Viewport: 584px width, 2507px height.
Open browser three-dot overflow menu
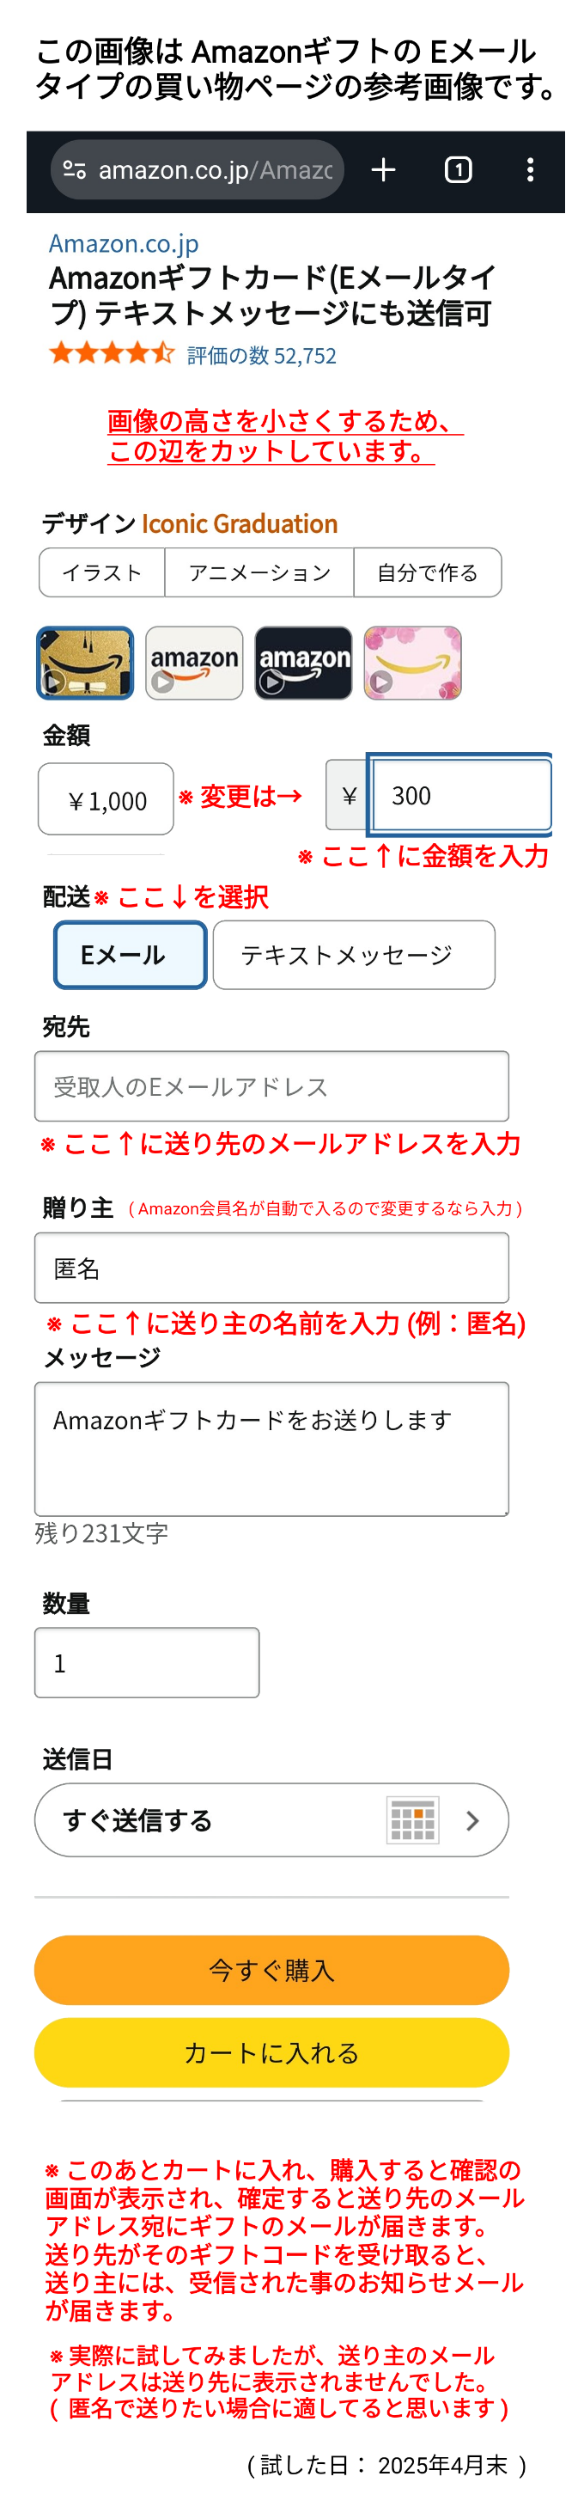(x=530, y=170)
